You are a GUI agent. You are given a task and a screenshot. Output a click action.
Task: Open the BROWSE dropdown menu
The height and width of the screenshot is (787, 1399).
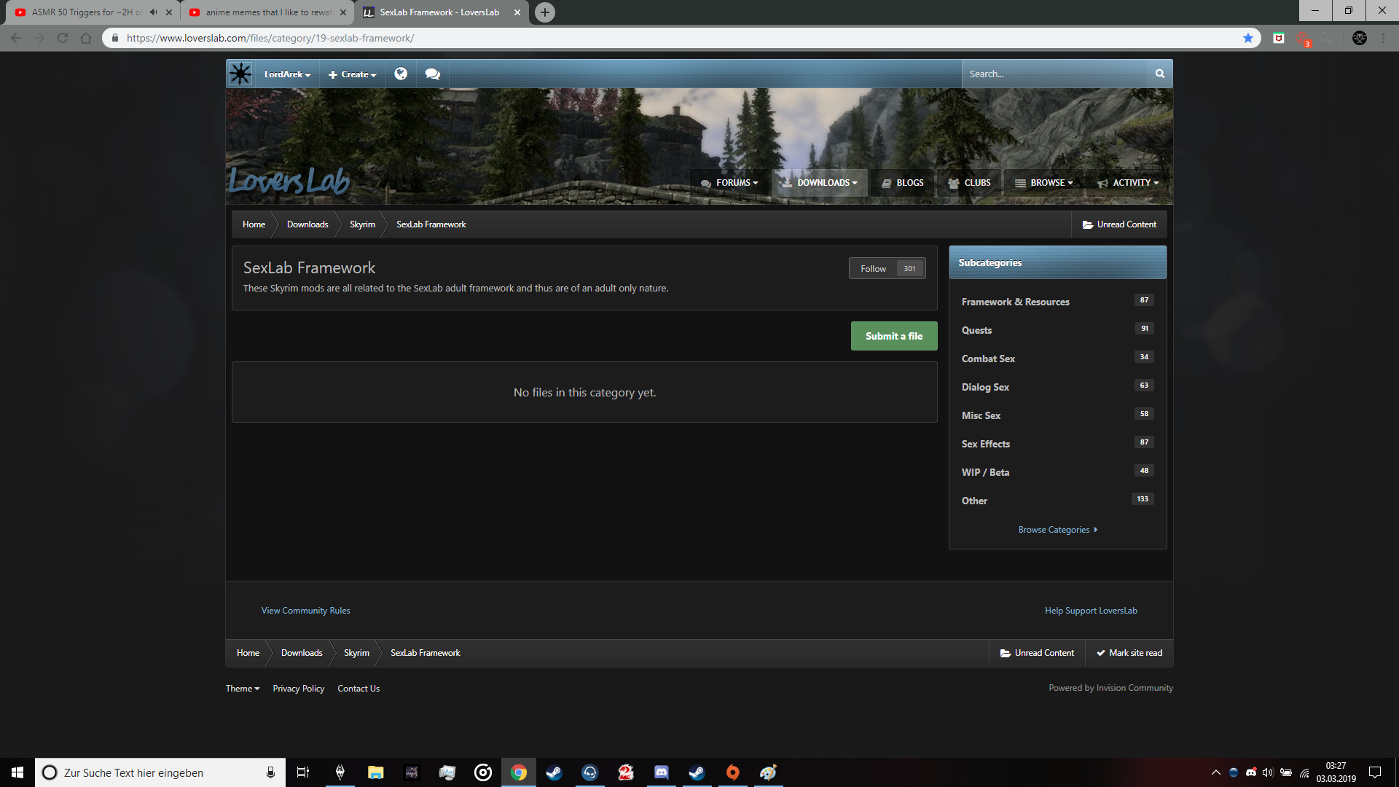pyautogui.click(x=1044, y=183)
